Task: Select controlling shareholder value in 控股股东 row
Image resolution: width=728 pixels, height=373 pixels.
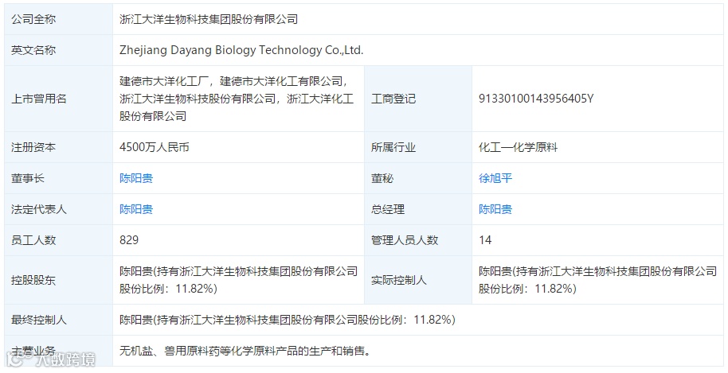Action: point(239,280)
